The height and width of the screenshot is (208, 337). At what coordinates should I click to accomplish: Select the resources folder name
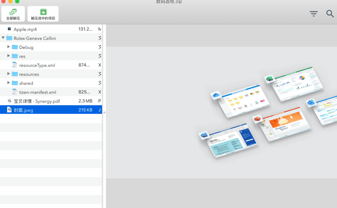coord(29,74)
